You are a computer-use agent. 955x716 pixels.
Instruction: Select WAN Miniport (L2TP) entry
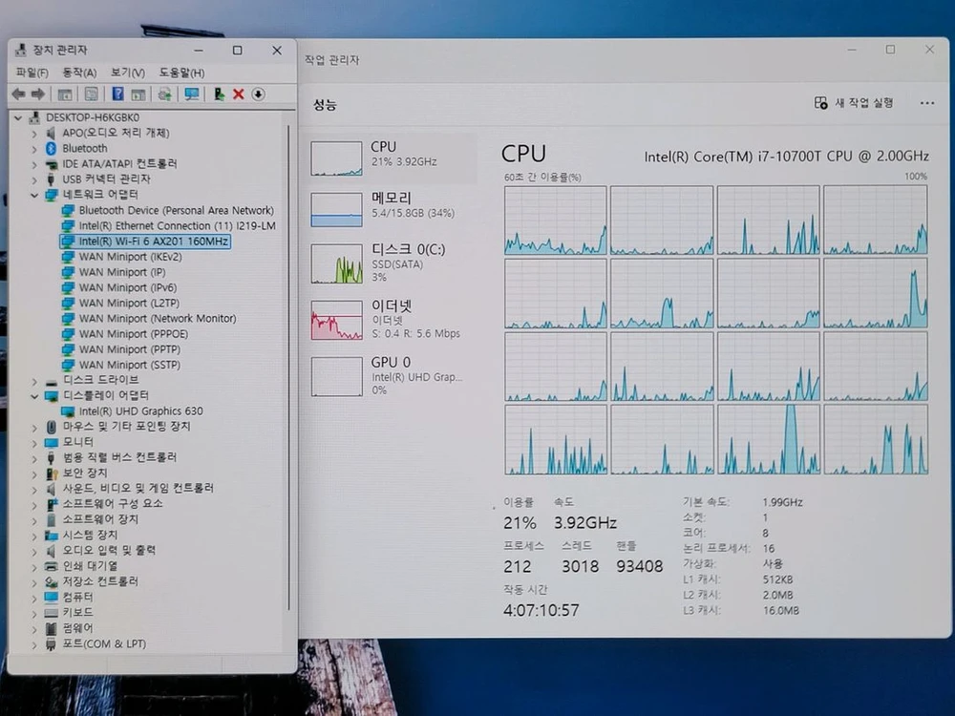click(x=129, y=304)
